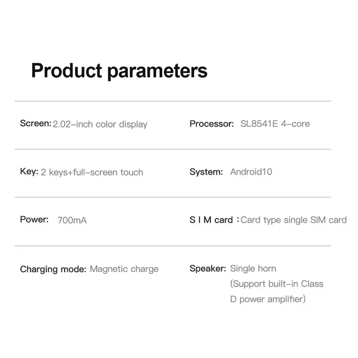The width and height of the screenshot is (358, 358).
Task: Click the "(Support built-in Class" line
Action: click(x=277, y=284)
